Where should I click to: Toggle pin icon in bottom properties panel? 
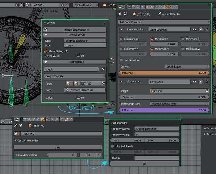pos(16,125)
